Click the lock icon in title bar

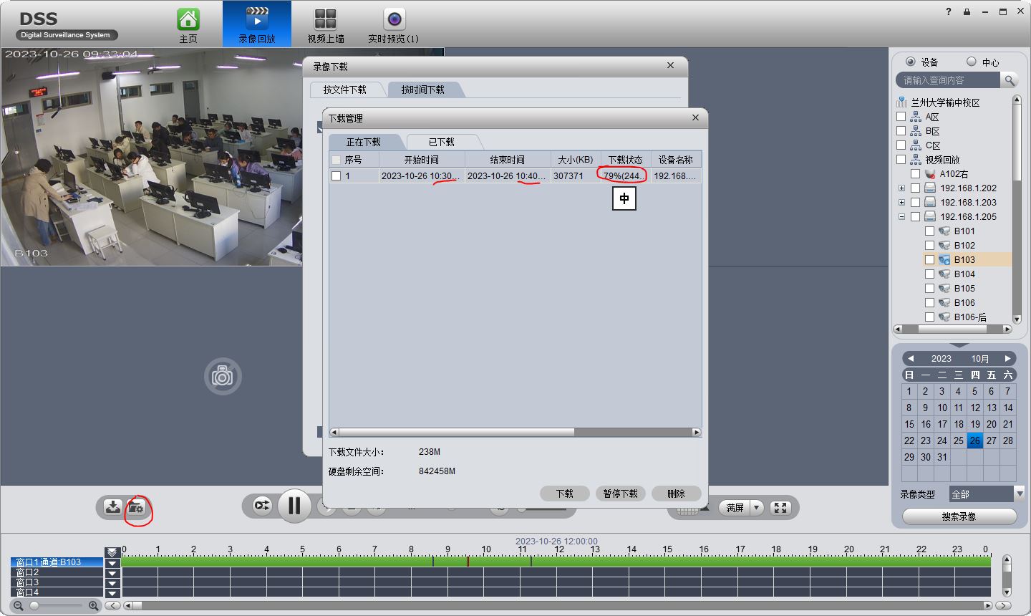click(x=967, y=11)
